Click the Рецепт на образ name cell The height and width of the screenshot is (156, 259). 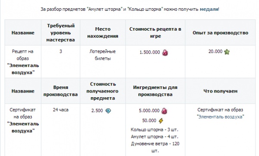(23, 62)
